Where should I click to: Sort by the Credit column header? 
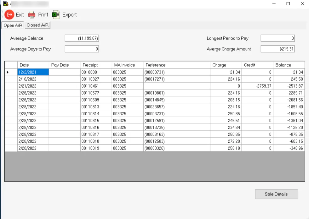click(257, 65)
